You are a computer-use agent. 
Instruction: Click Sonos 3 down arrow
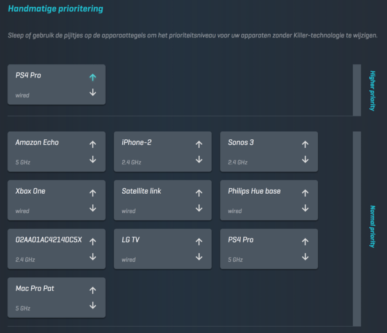click(305, 159)
